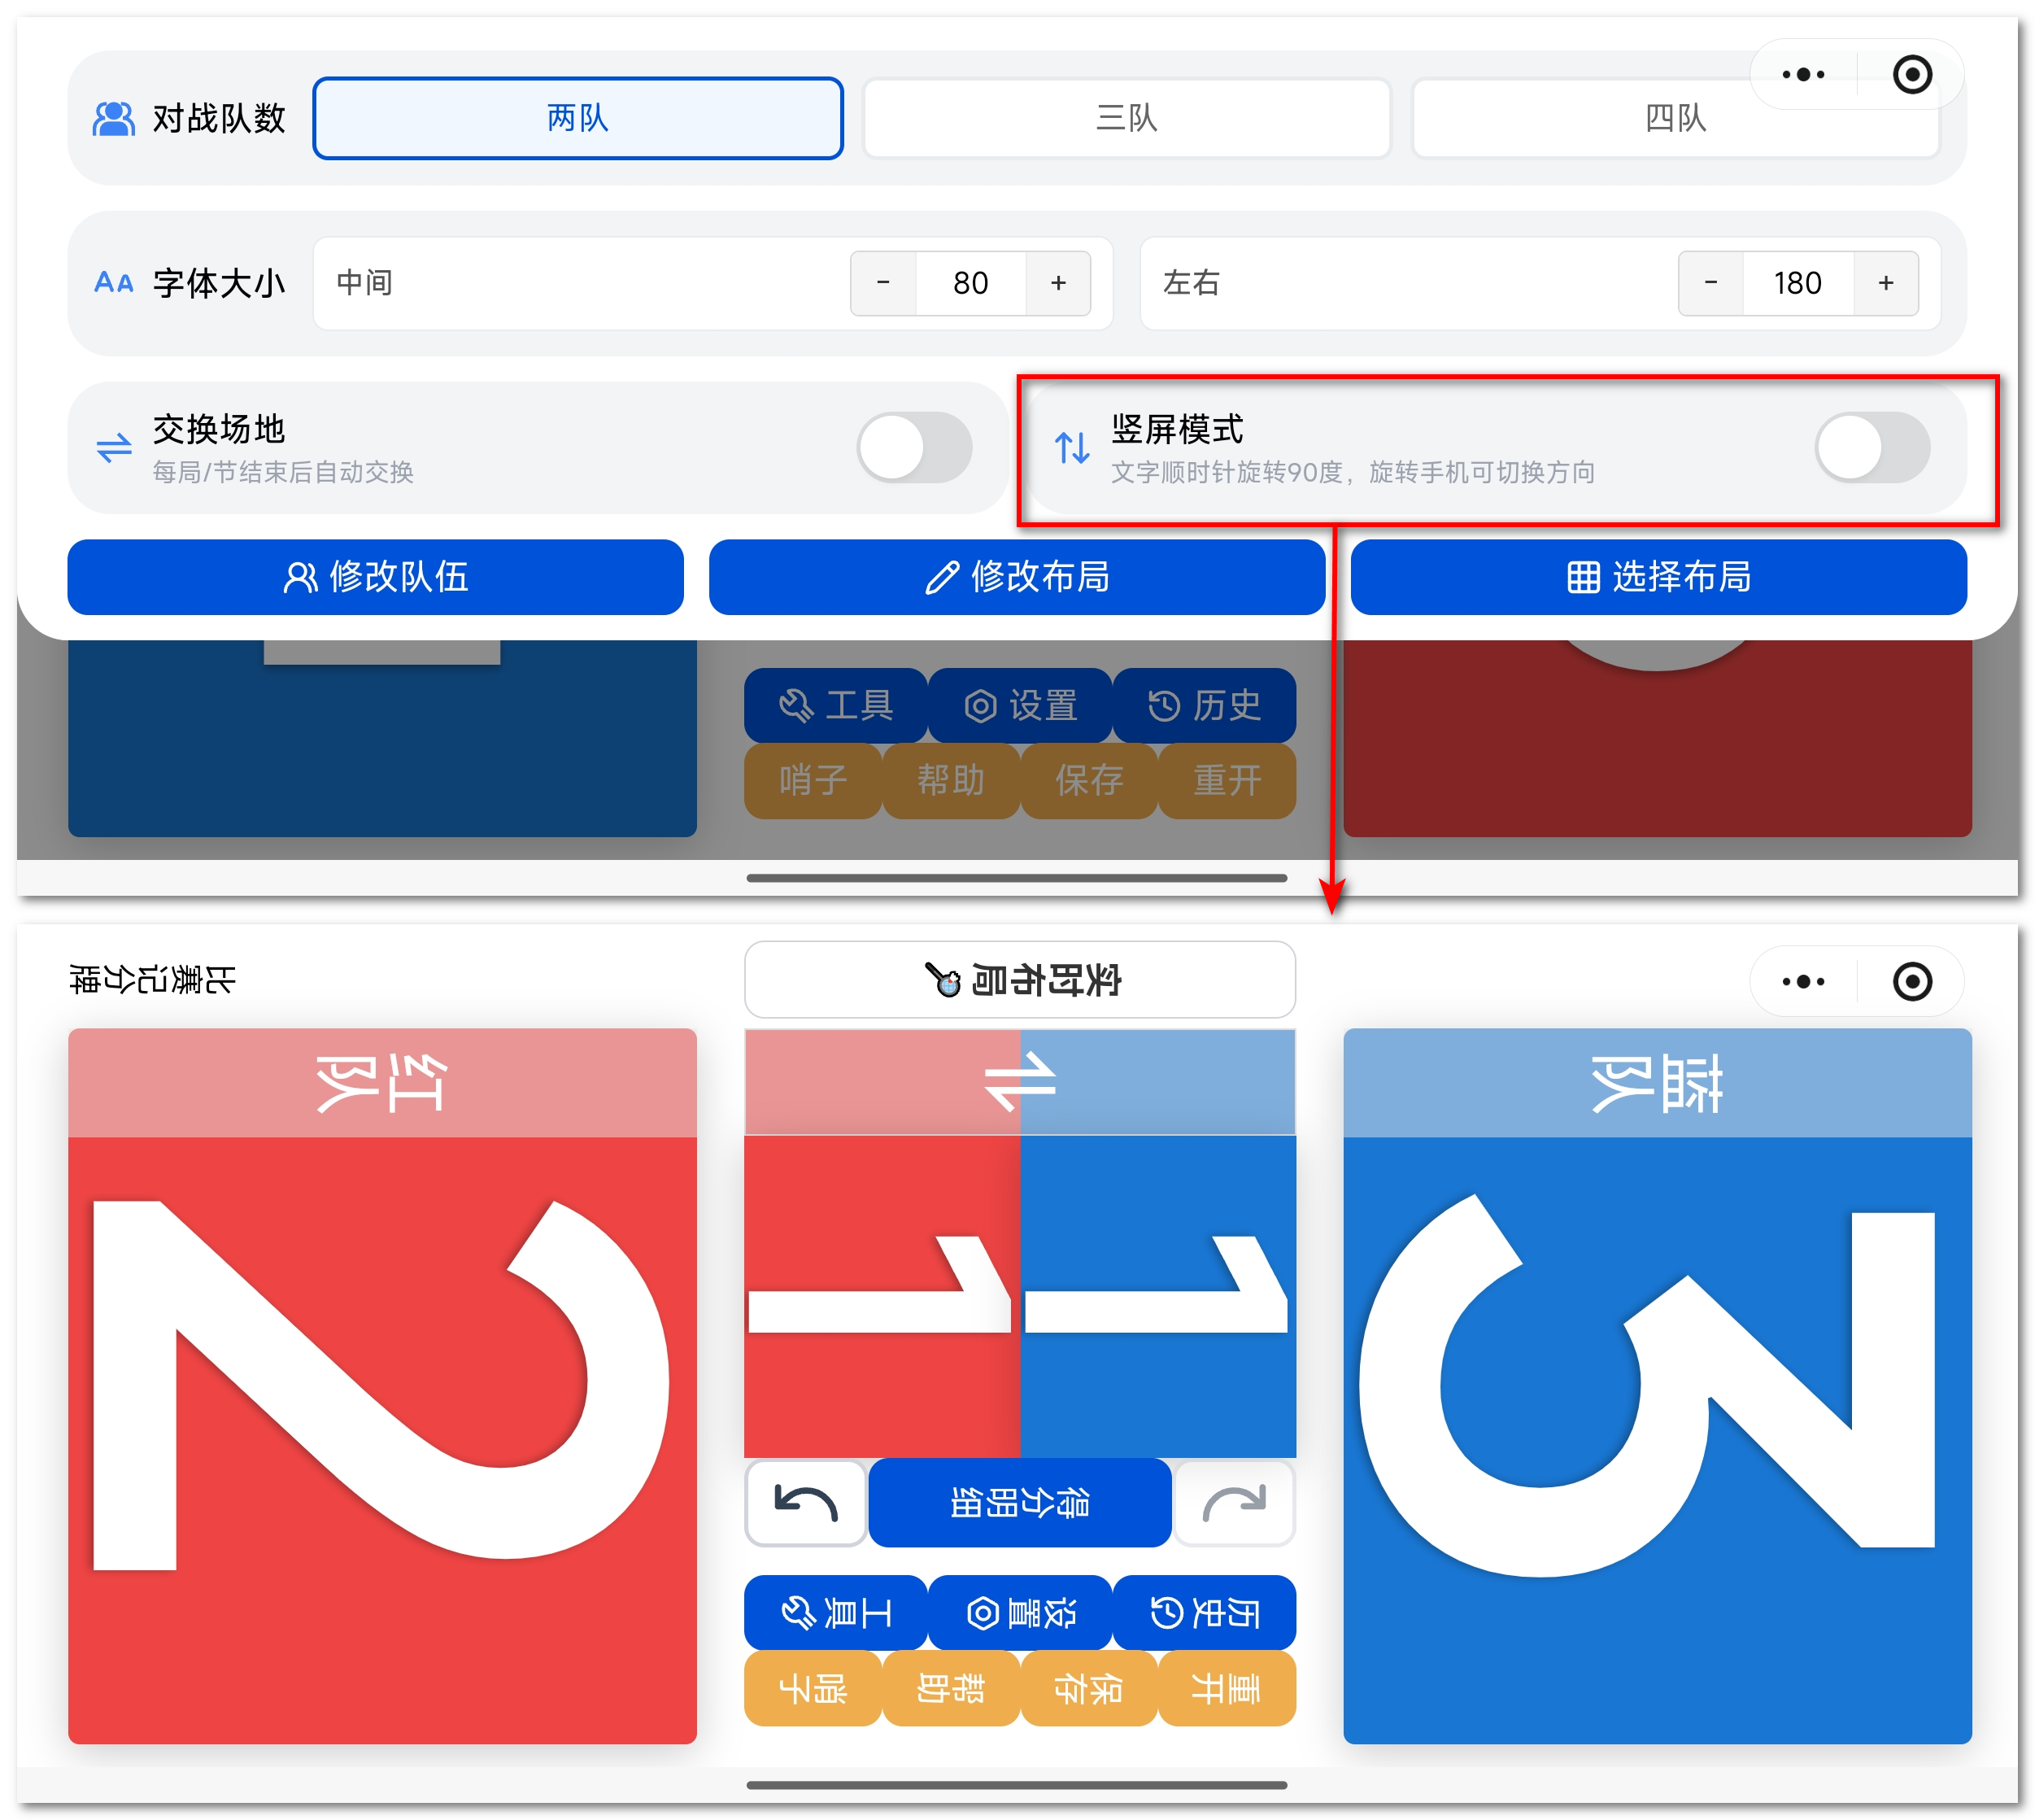Open the mini-program more options menu (···)
This screenshot has width=2035, height=1820.
pos(1802,74)
